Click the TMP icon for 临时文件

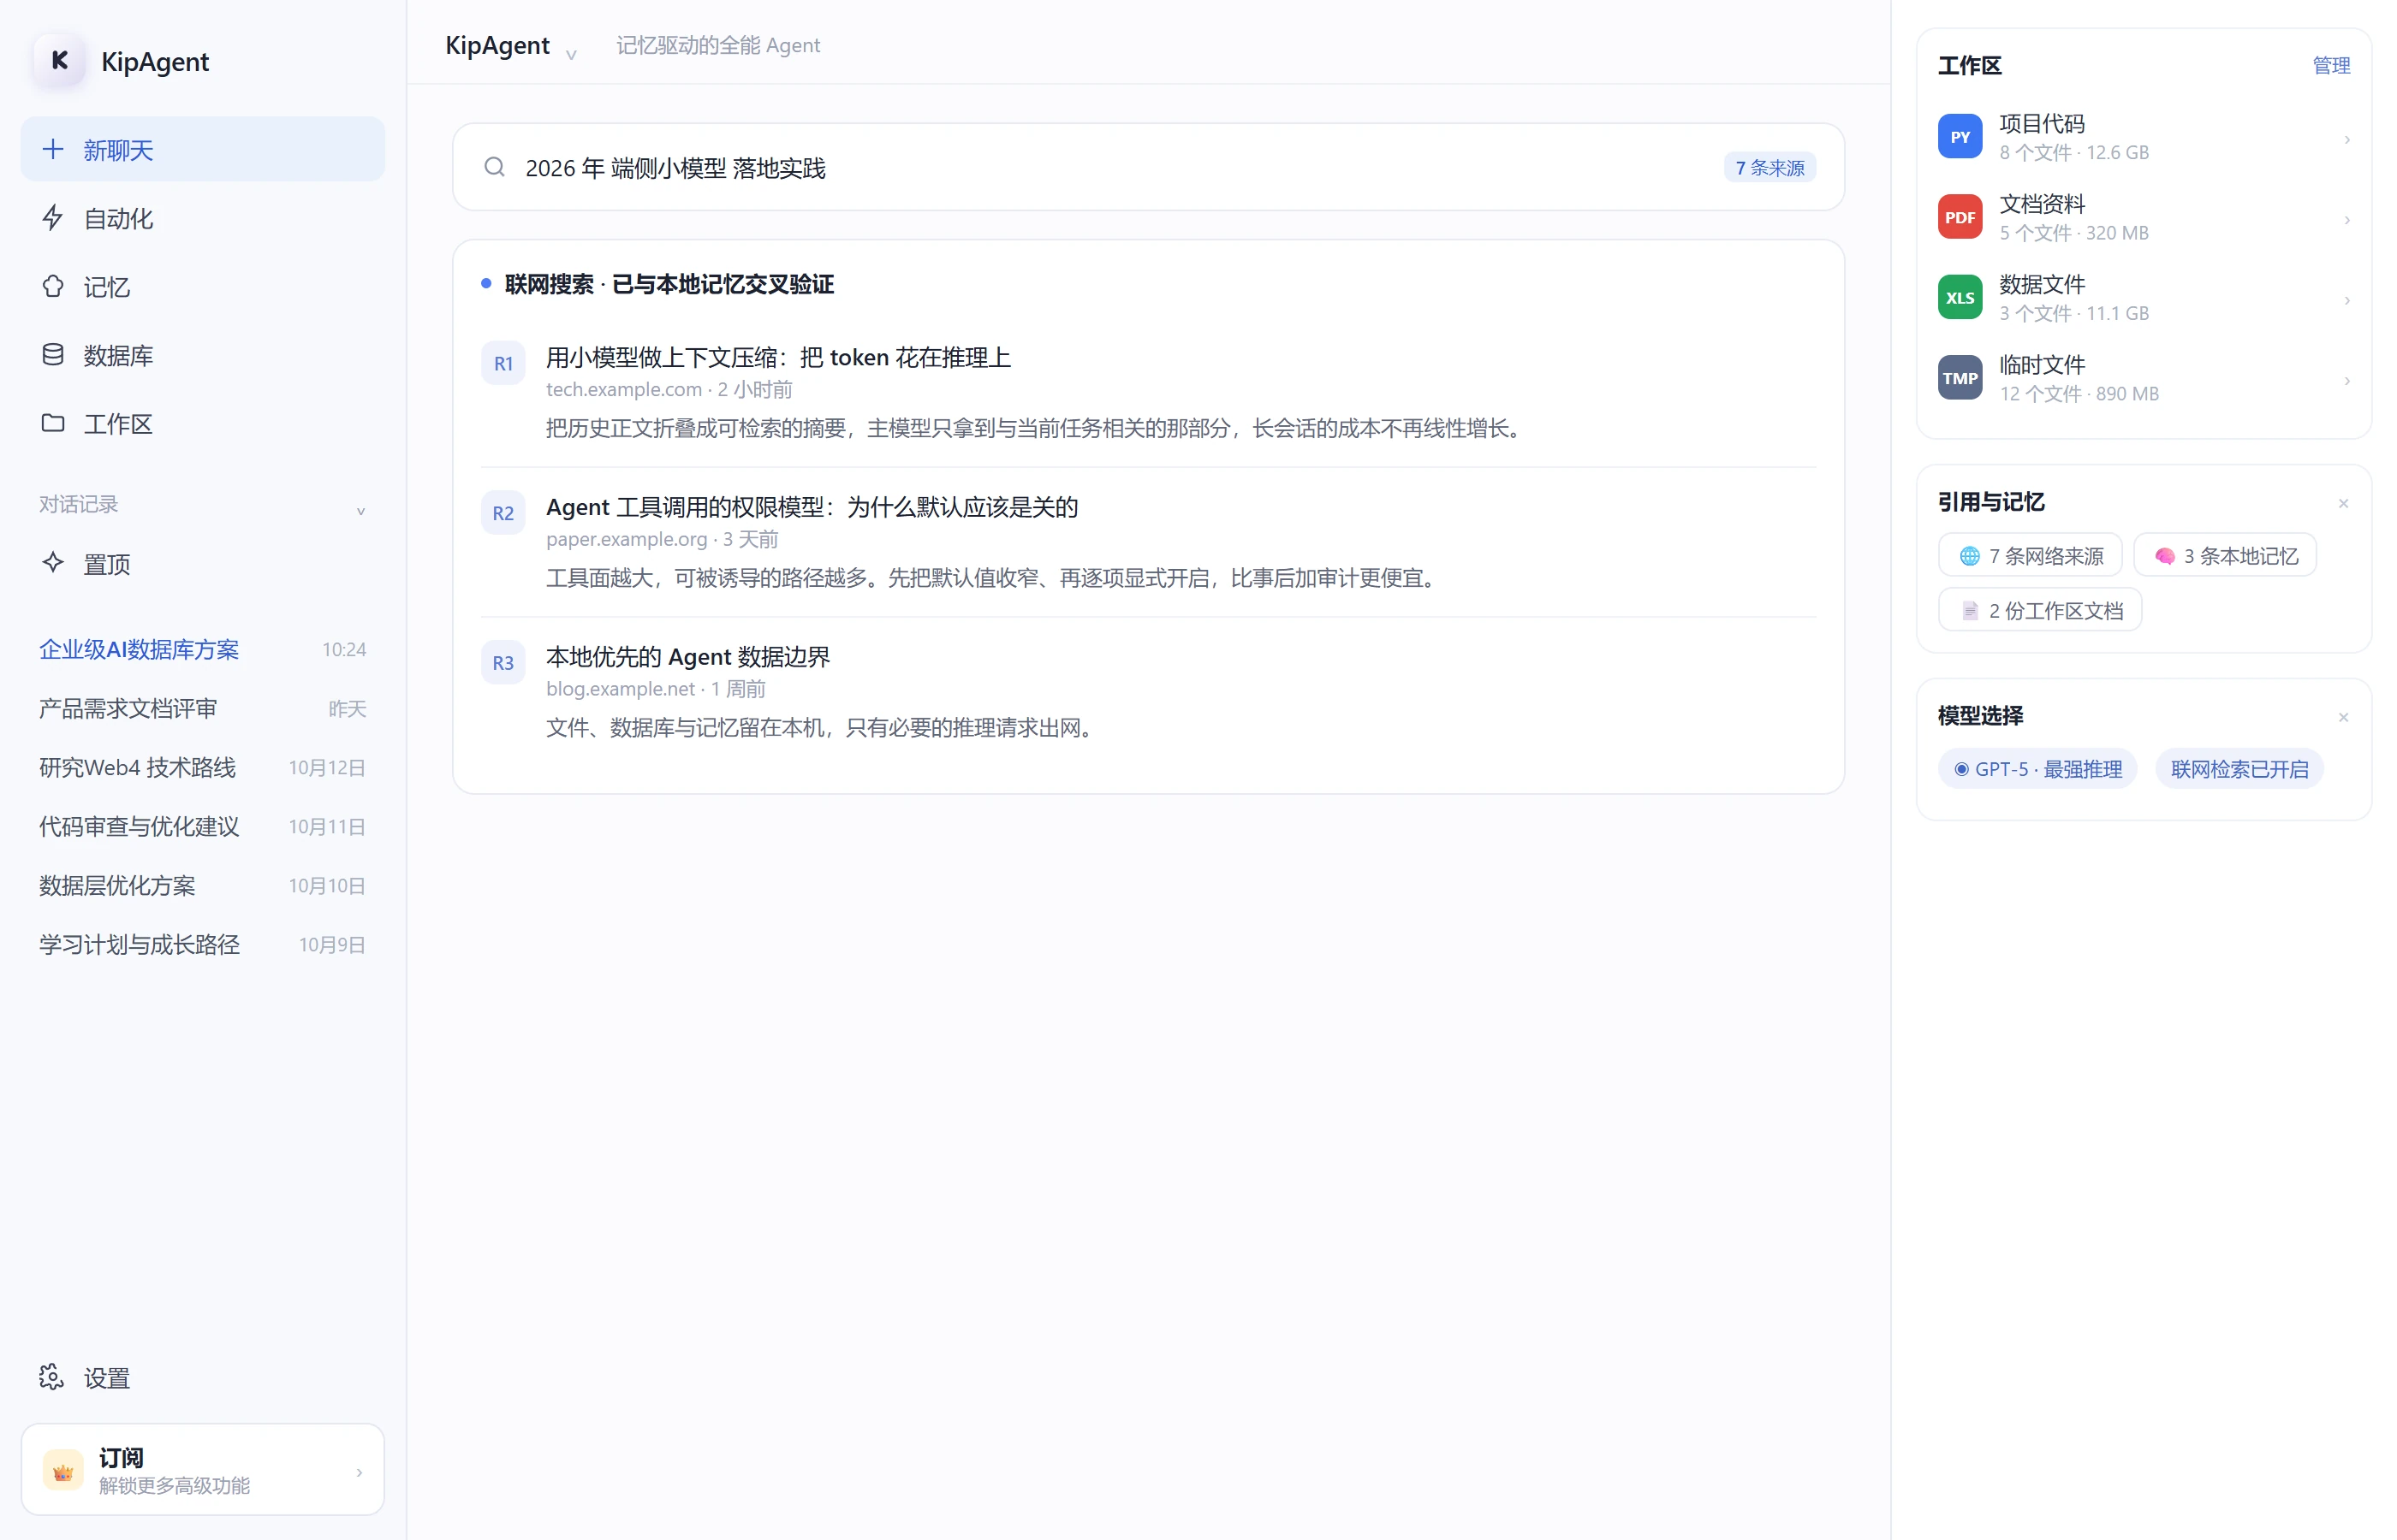click(1959, 378)
